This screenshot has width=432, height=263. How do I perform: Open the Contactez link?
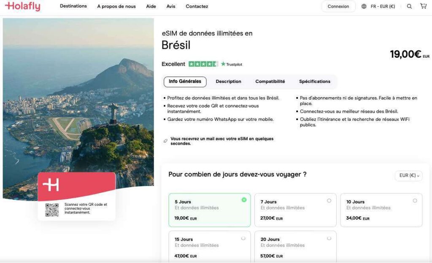[x=197, y=6]
